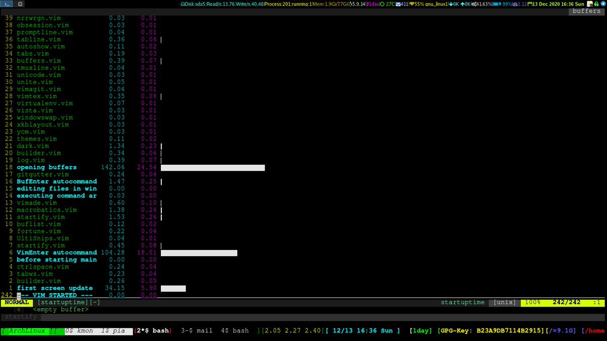
Task: Click the [startuptime][-] buffer name in statusline
Action: click(x=68, y=302)
